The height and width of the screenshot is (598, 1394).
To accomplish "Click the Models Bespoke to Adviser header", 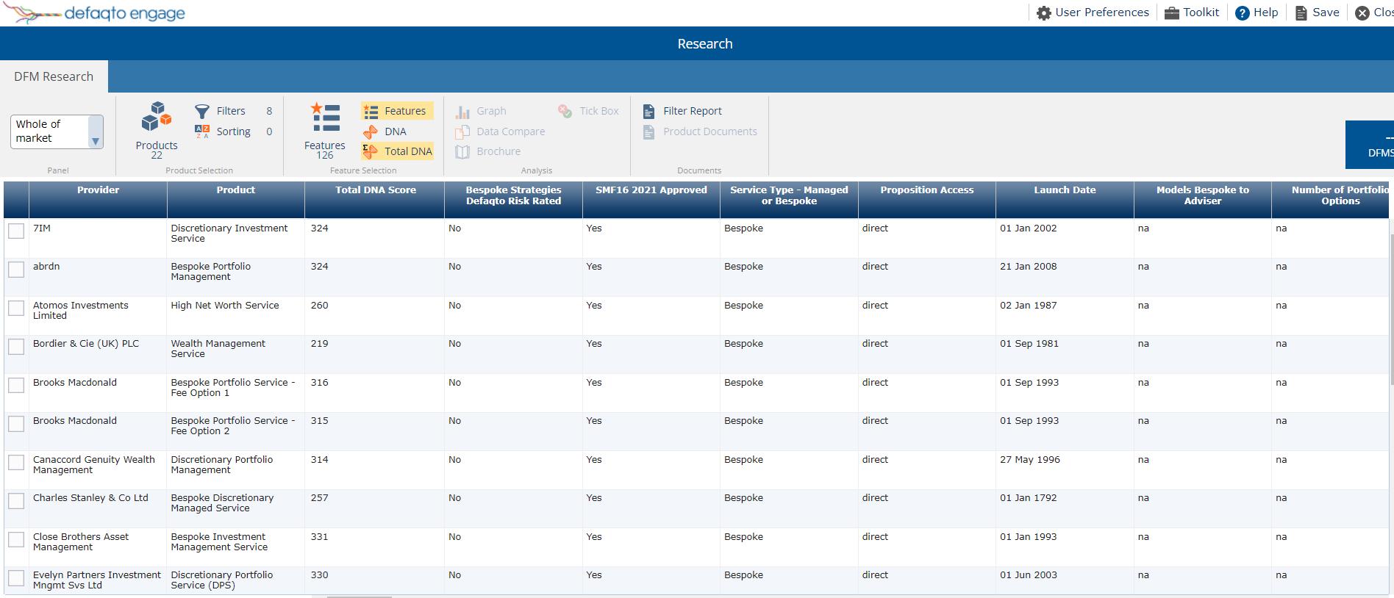I will 1203,200.
